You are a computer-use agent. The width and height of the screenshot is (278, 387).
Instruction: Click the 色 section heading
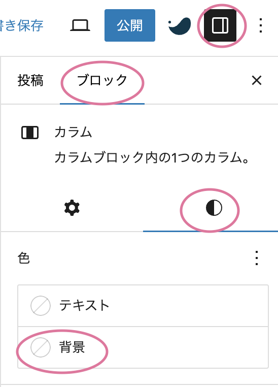click(x=24, y=258)
